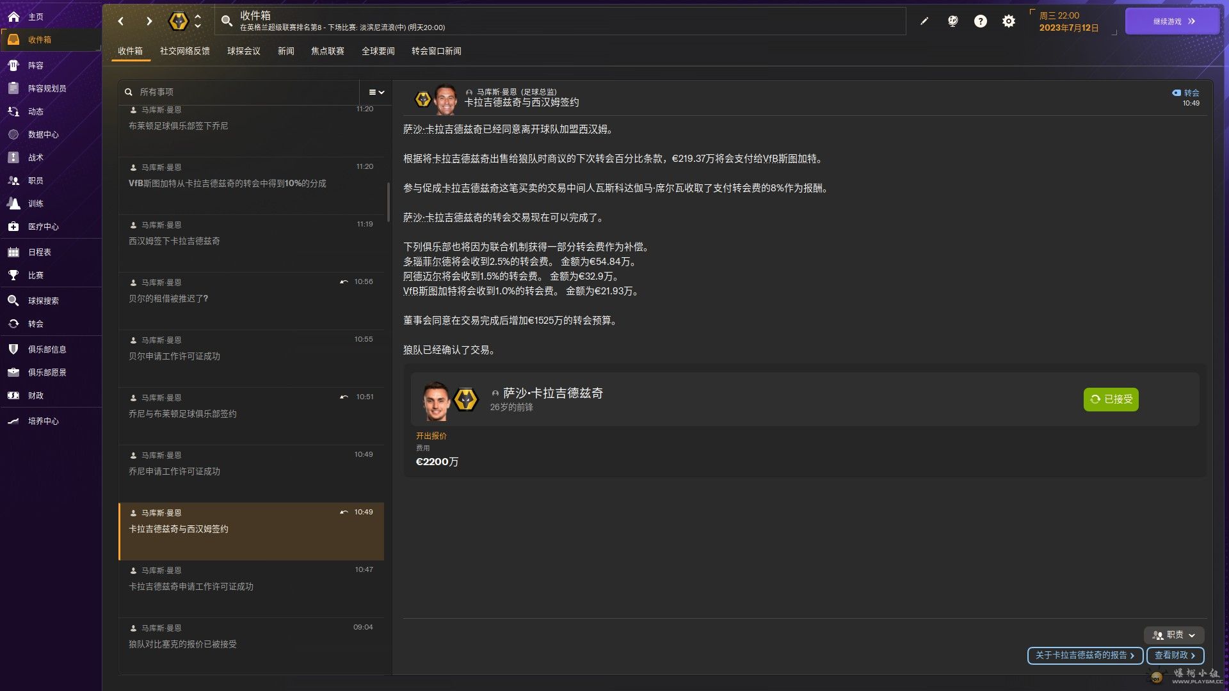Open the inbox list filter dropdown
1229x691 pixels.
(376, 92)
